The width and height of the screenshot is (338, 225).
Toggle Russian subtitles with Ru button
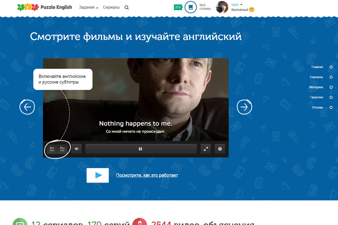click(62, 149)
